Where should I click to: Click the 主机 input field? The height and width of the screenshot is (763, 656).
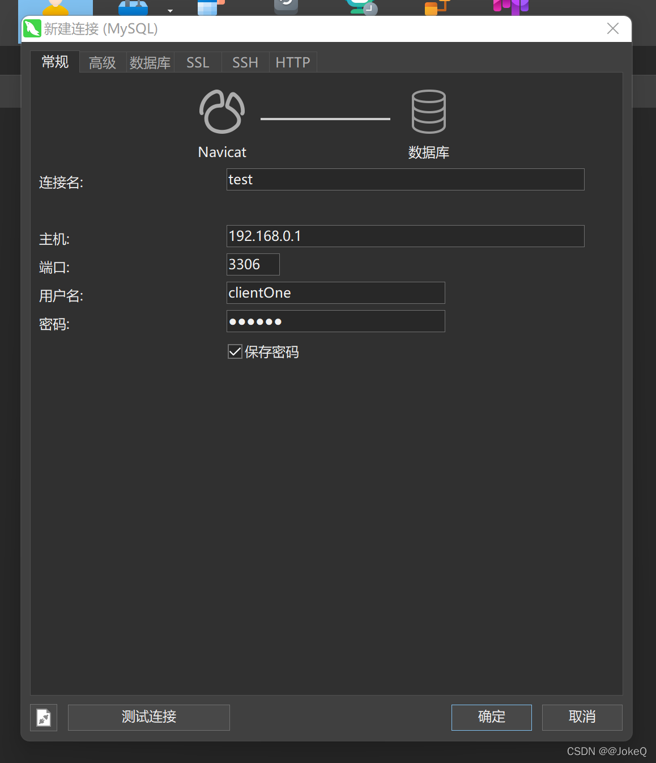[405, 236]
